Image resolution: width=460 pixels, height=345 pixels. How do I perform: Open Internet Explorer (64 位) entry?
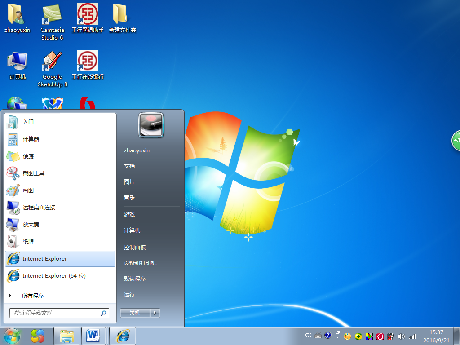coord(60,276)
